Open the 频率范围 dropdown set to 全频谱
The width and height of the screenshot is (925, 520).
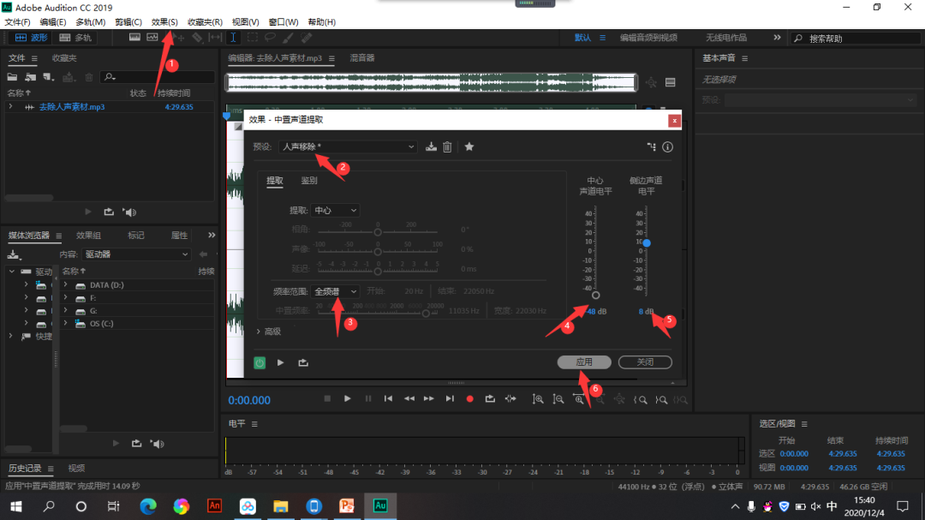pos(335,291)
